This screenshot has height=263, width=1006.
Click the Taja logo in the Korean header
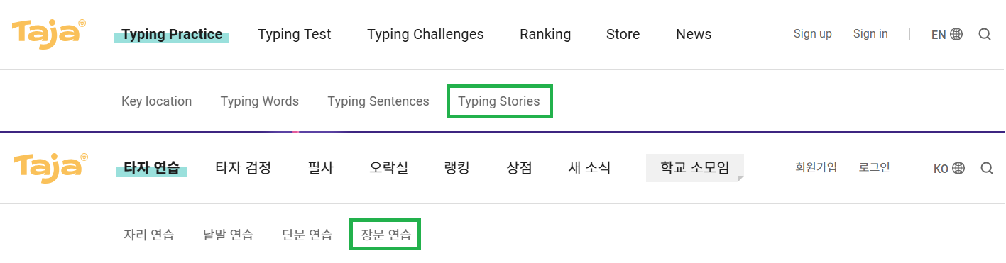coord(50,168)
